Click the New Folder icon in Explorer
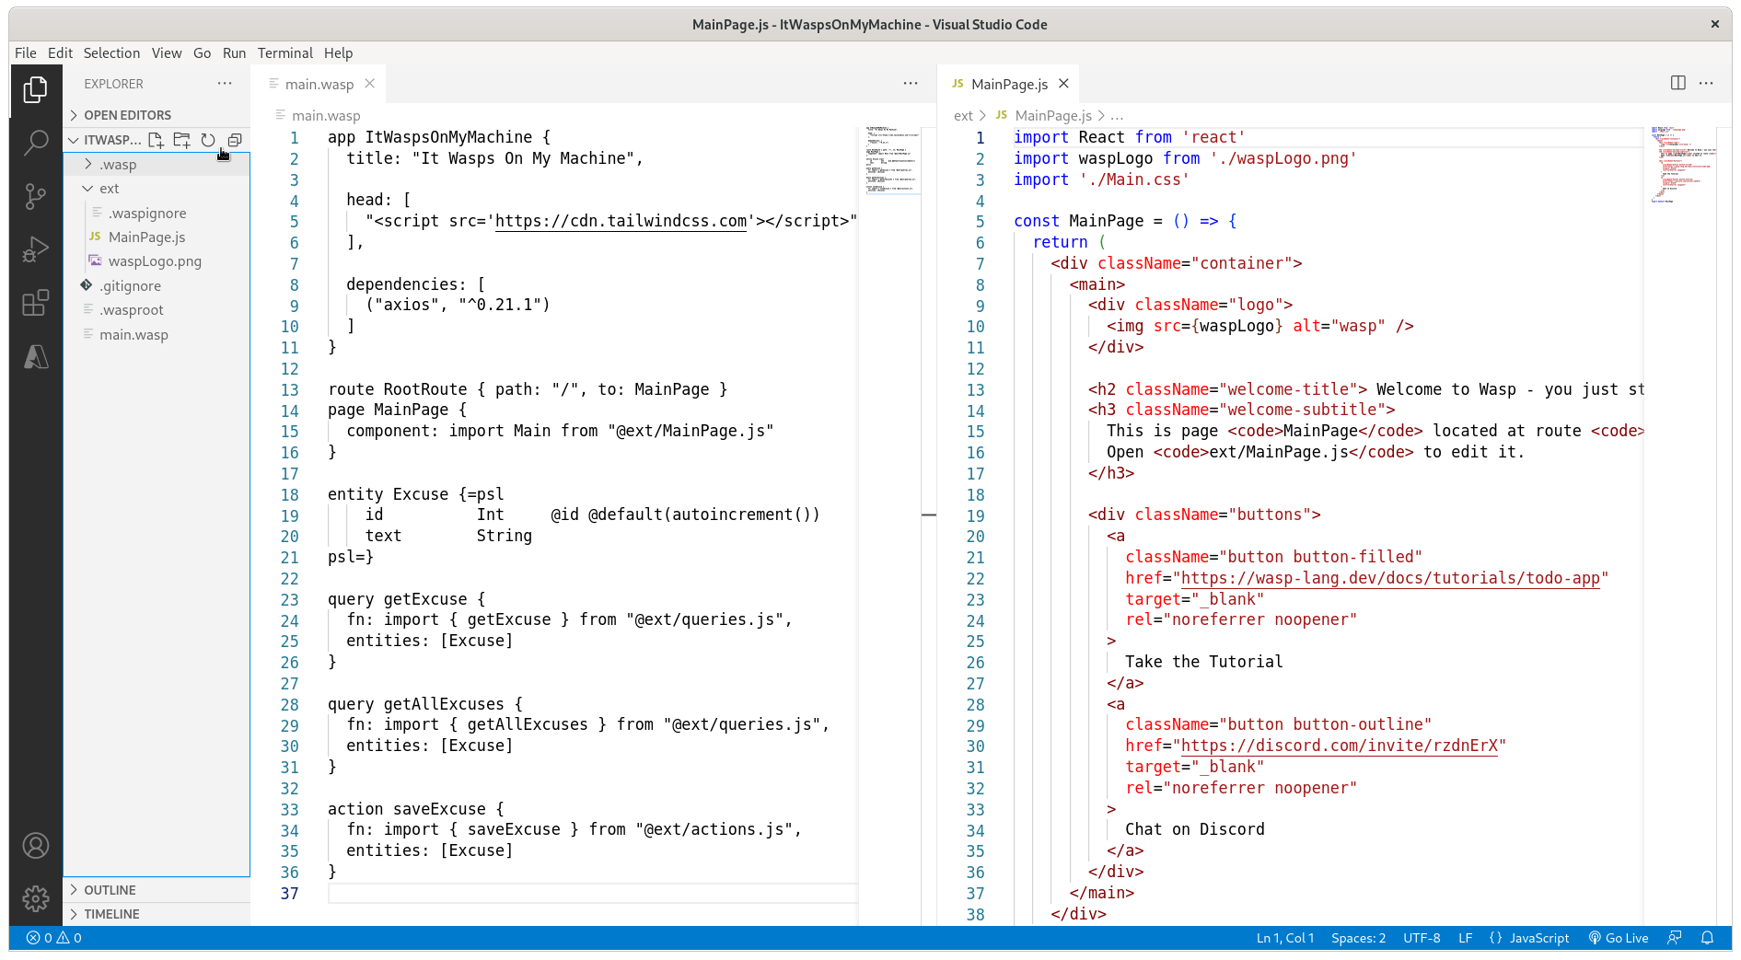The height and width of the screenshot is (960, 1741). click(x=182, y=140)
